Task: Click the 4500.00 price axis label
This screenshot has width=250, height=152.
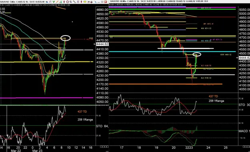Action: tap(102, 36)
